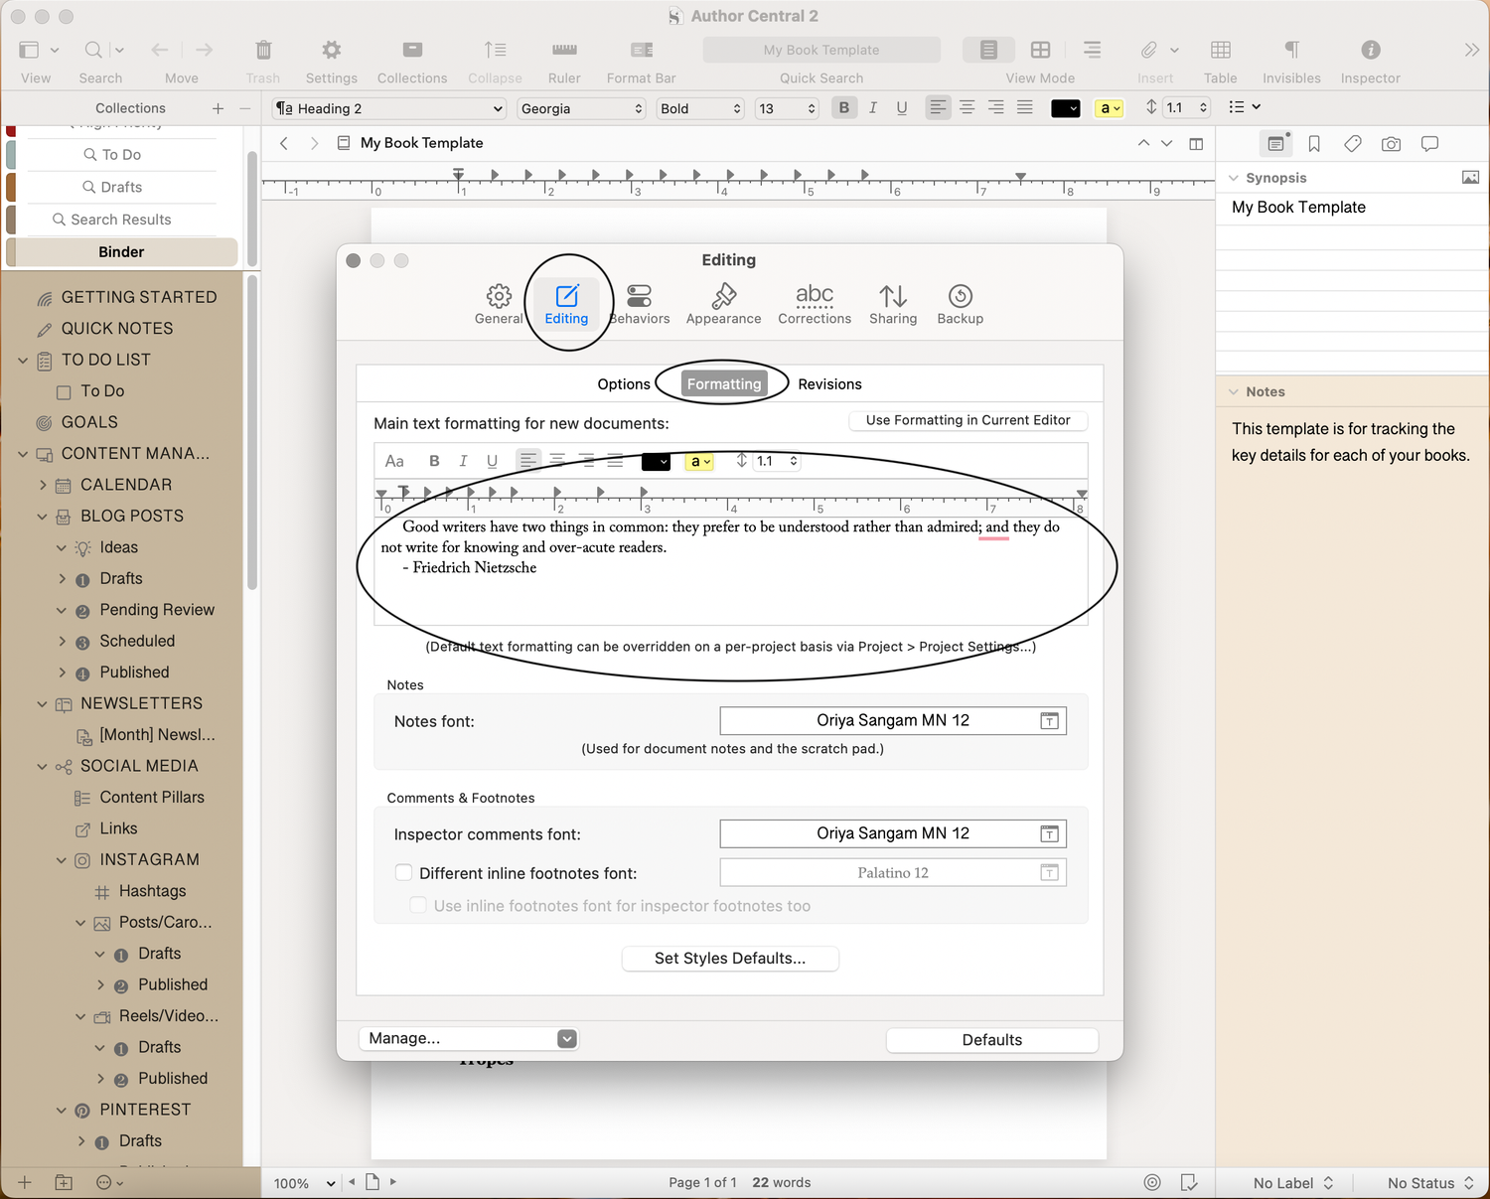Click the Set Styles Defaults button
Image resolution: width=1490 pixels, height=1199 pixels.
(x=730, y=959)
